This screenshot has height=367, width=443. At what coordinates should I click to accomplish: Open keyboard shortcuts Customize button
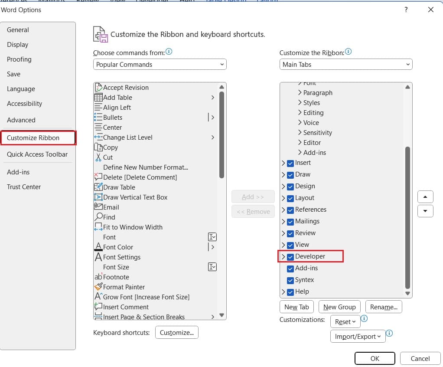click(177, 332)
